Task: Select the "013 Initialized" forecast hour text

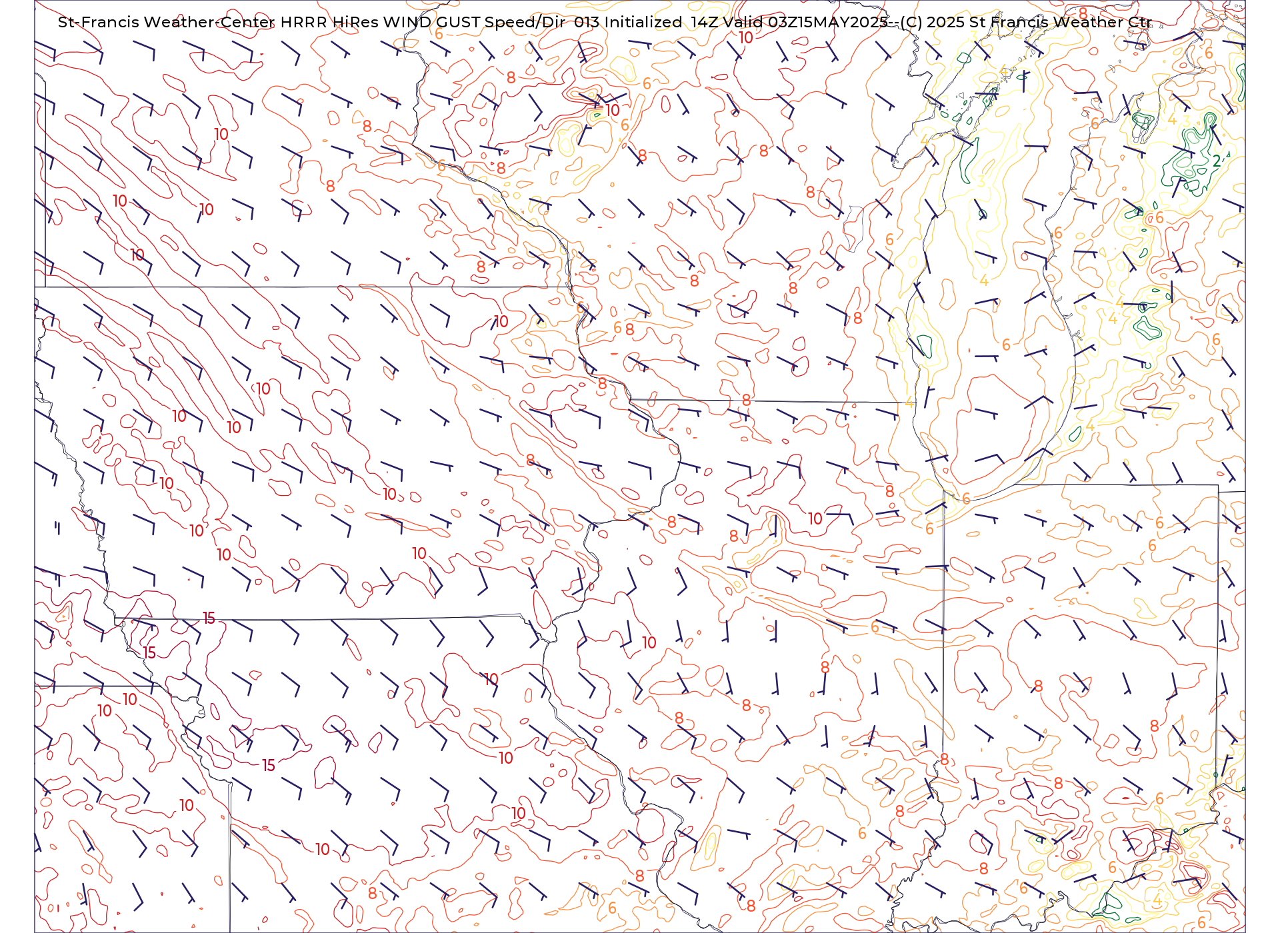Action: pyautogui.click(x=628, y=22)
